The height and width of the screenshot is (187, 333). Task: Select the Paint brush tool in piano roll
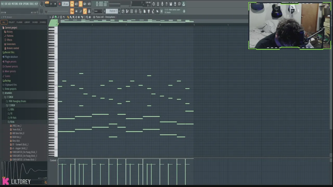pyautogui.click(x=71, y=17)
